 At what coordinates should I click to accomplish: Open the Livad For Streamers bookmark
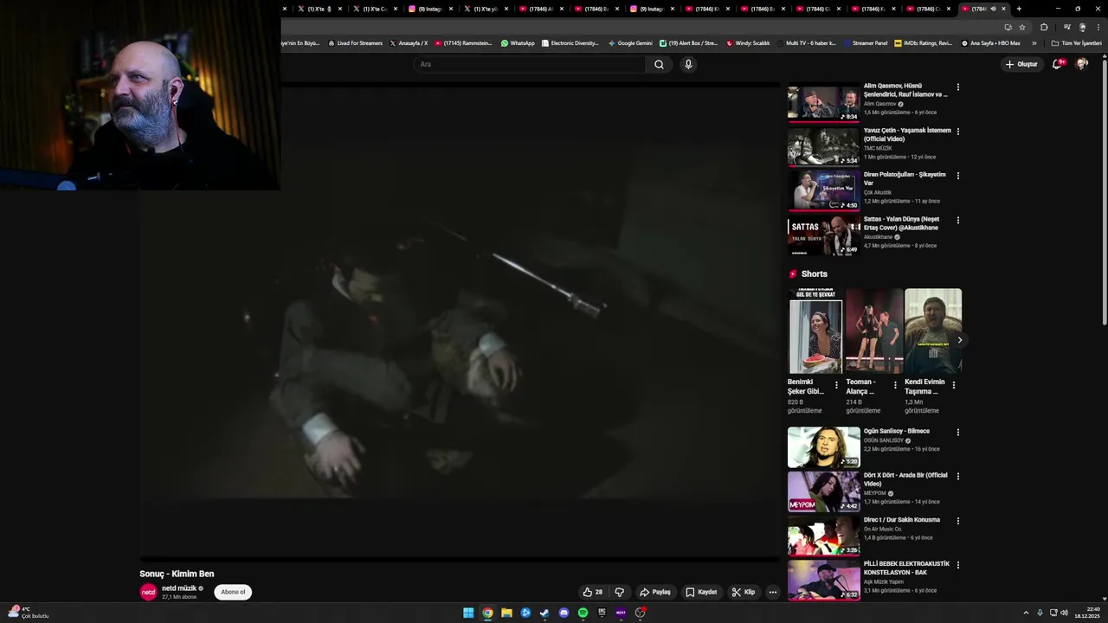tap(355, 43)
